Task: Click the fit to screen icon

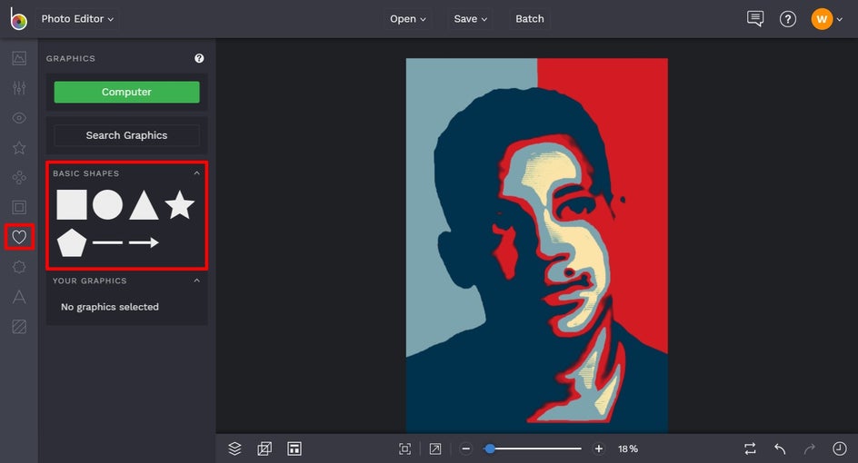Action: (405, 448)
